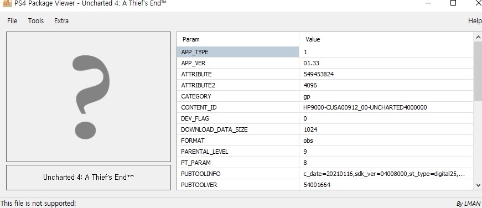The height and width of the screenshot is (208, 482).
Task: Select the DOWNLOAD_DATA_SIZE row
Action: [x=325, y=129]
